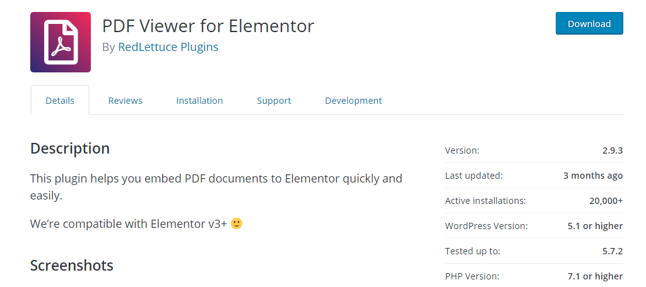Open the RedLettuce Plugins author link
646x287 pixels.
(x=168, y=47)
